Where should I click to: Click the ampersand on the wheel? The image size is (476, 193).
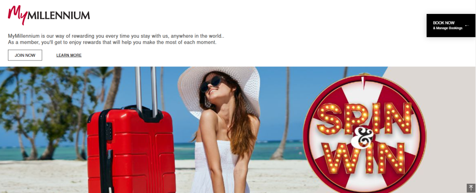(361, 137)
